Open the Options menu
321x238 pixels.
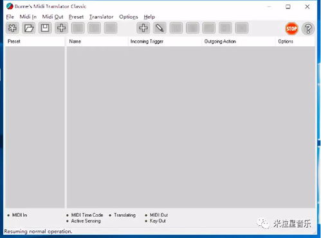tap(129, 17)
